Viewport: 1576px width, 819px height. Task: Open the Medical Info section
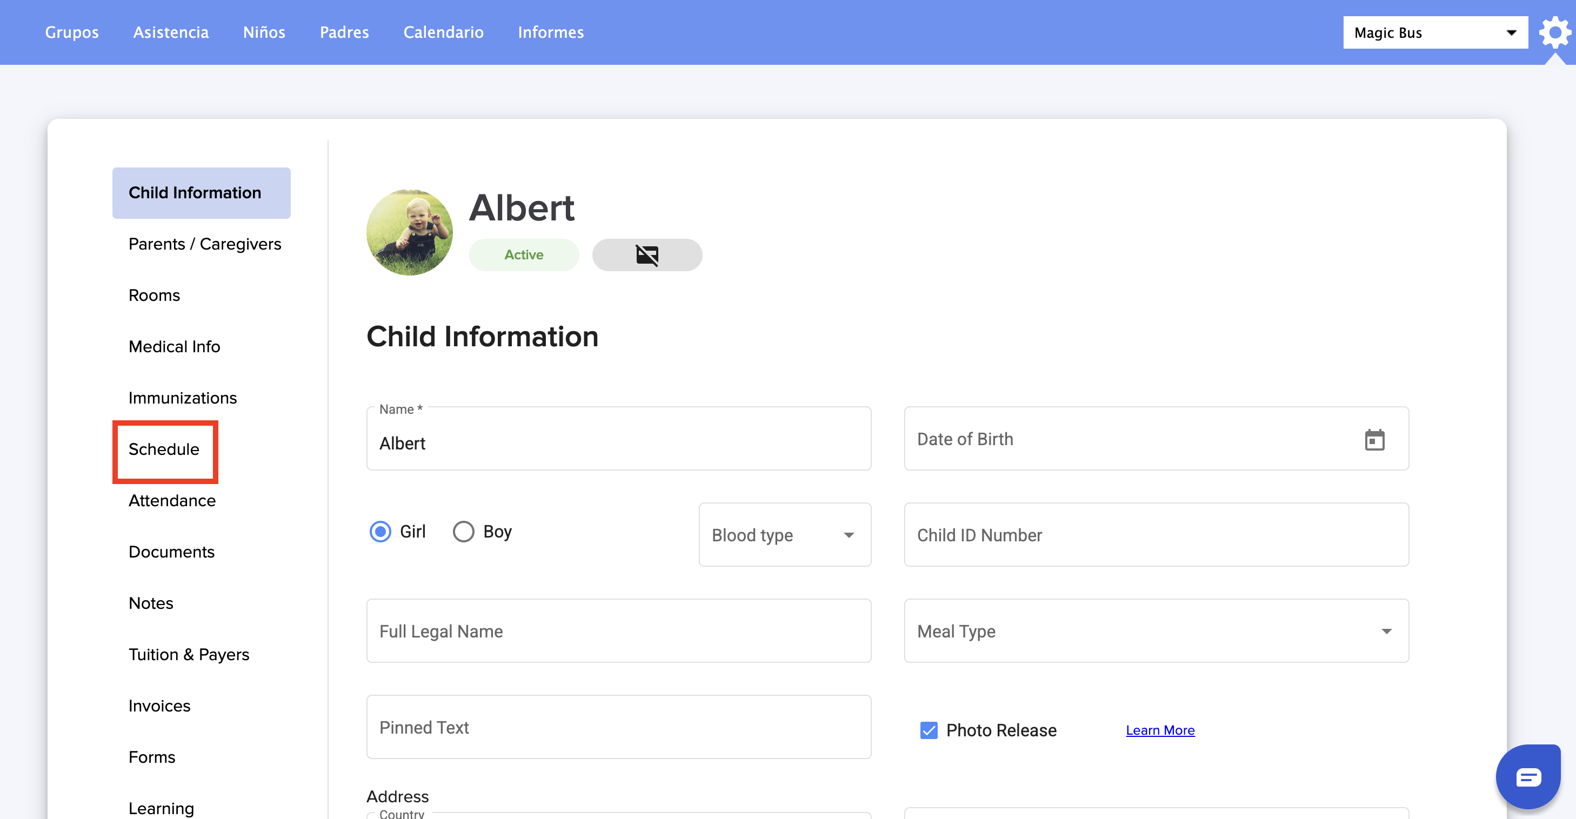[x=175, y=347]
